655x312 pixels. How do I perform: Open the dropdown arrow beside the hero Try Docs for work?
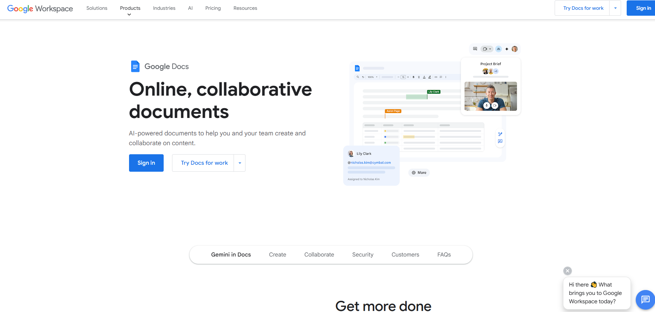[240, 163]
